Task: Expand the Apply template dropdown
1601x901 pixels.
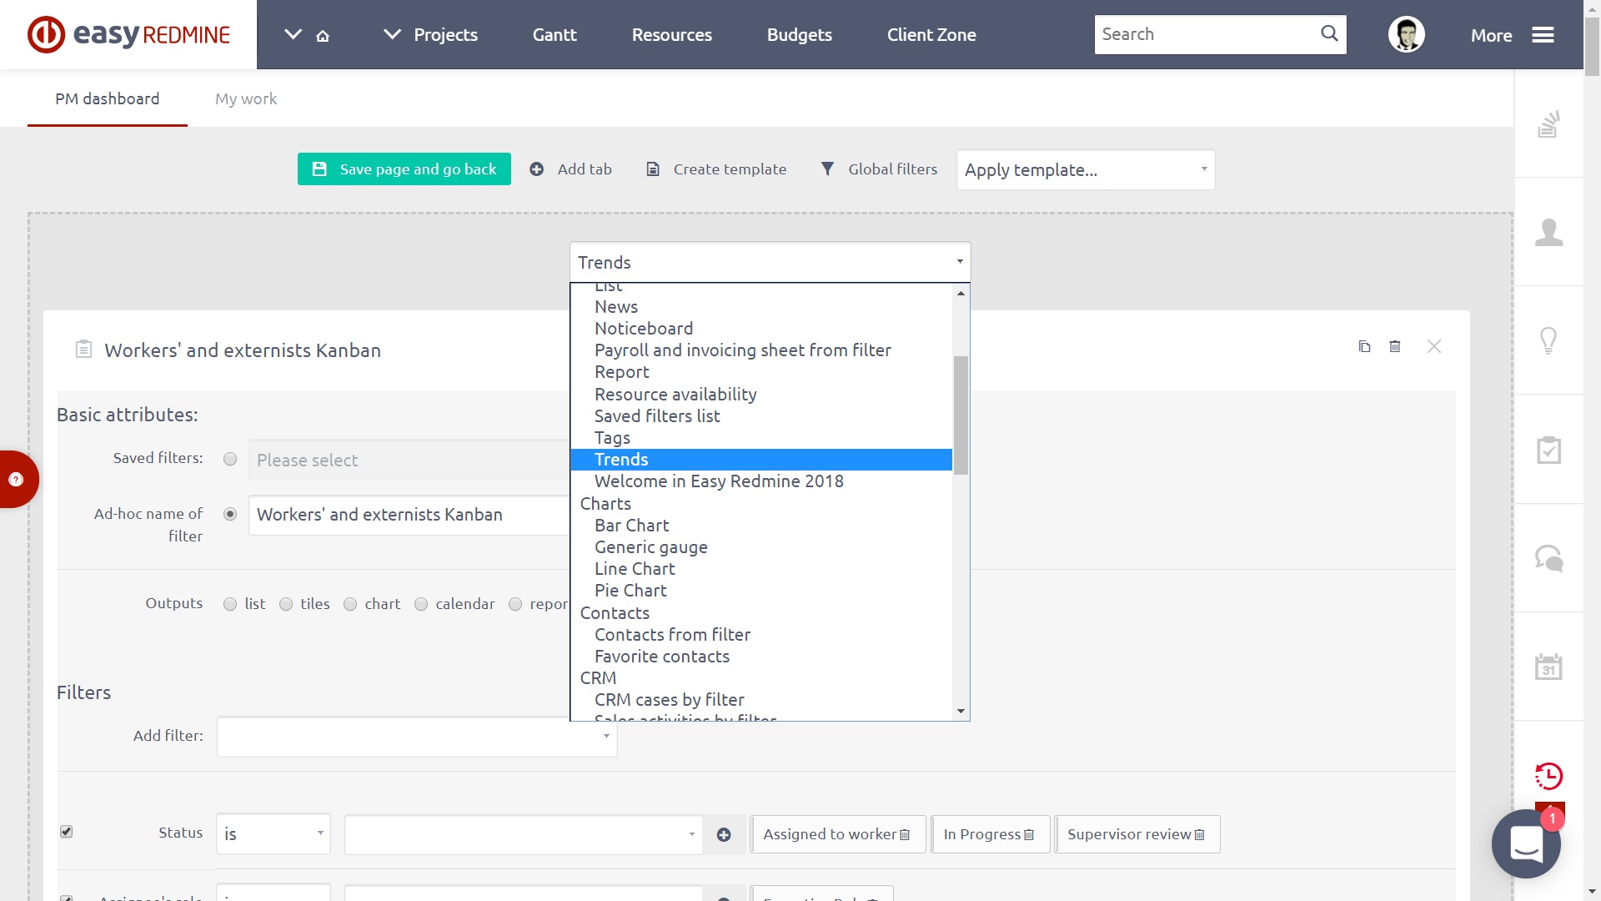Action: pyautogui.click(x=1085, y=170)
